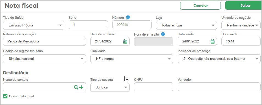Focus the Vendedor input field
262x105 pixels.
(219, 87)
